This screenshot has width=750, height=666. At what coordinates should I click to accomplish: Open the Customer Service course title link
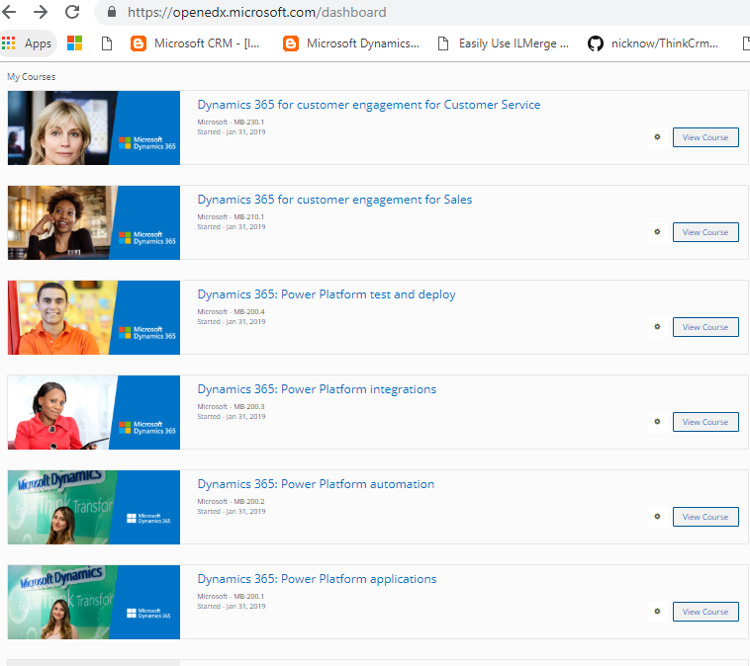tap(369, 105)
